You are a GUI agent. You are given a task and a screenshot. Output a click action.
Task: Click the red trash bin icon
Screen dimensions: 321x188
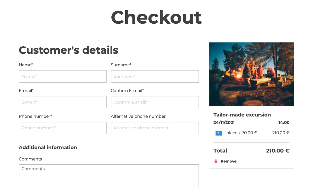point(216,161)
